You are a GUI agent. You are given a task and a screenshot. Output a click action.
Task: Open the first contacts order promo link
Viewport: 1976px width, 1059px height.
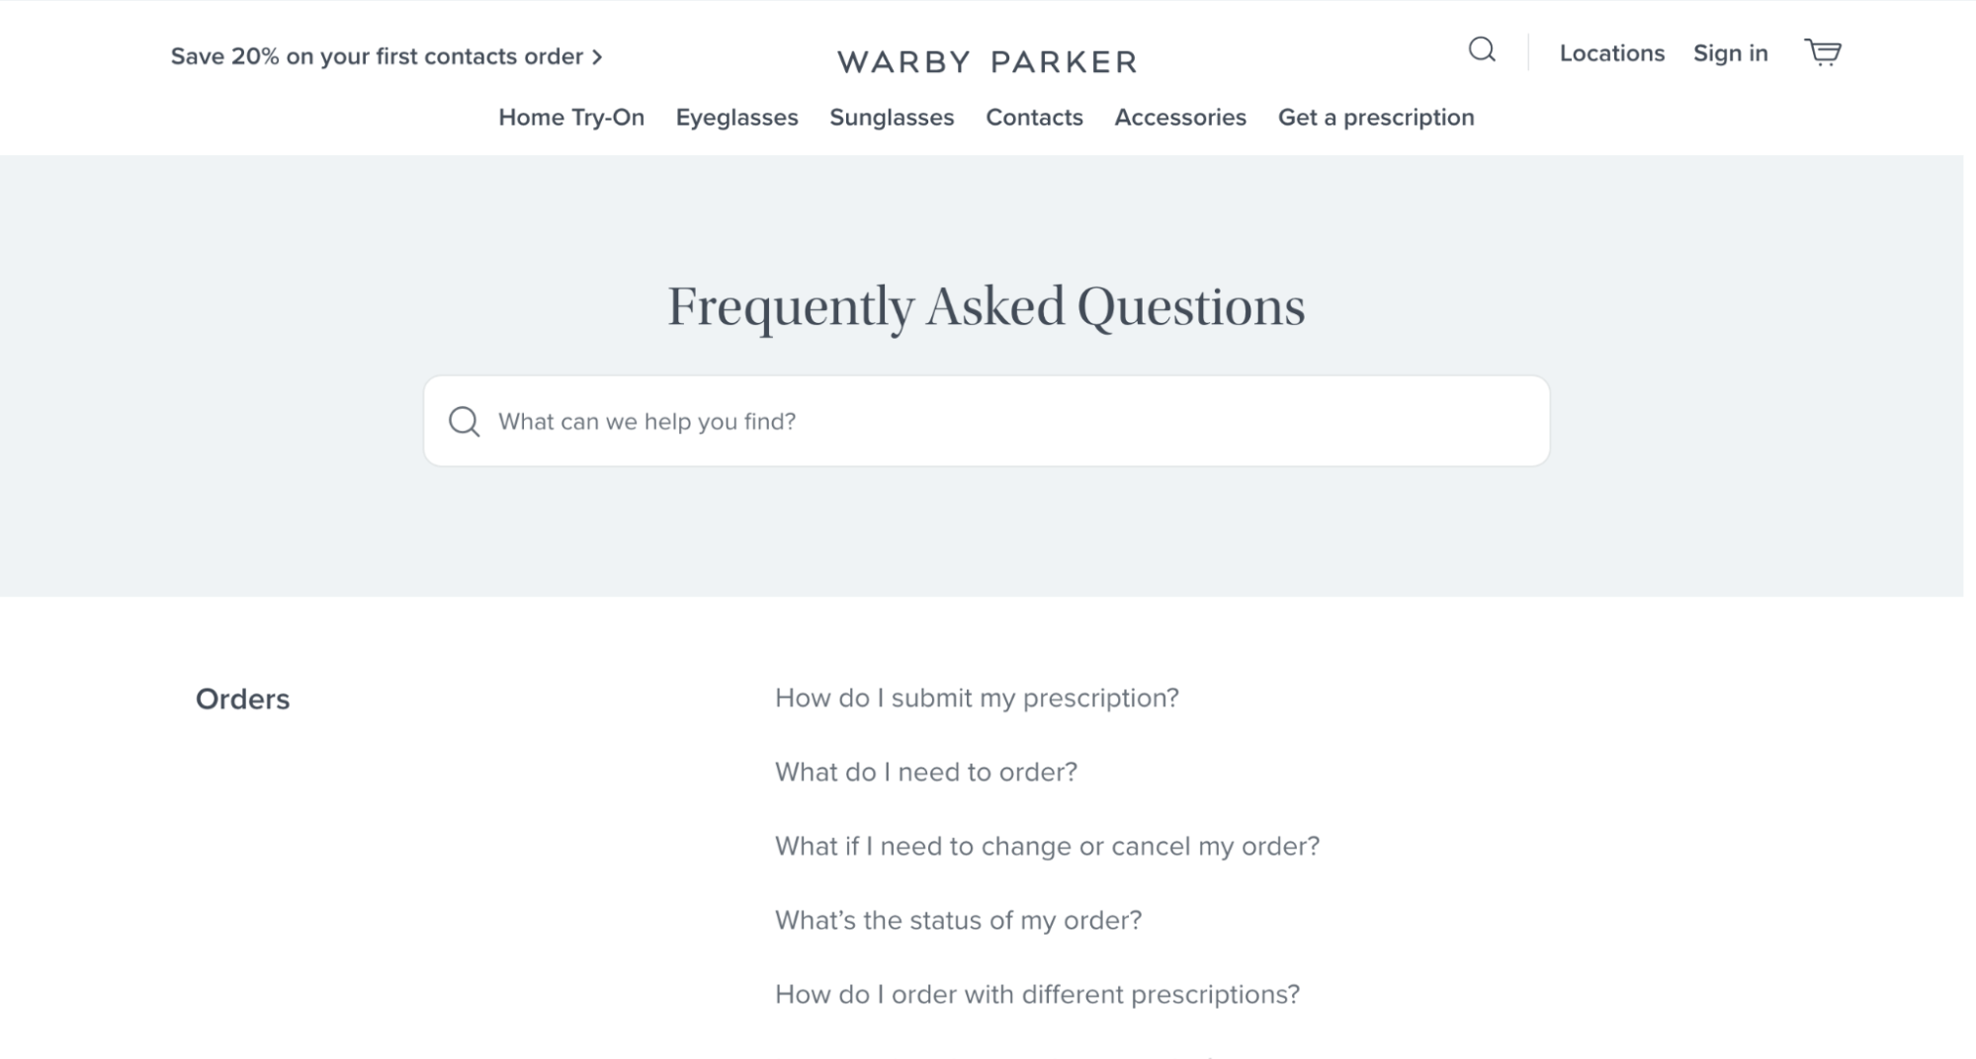point(377,56)
